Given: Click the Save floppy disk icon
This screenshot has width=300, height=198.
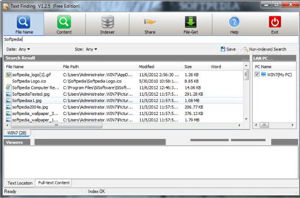Looking at the screenshot, I should pos(223,49).
